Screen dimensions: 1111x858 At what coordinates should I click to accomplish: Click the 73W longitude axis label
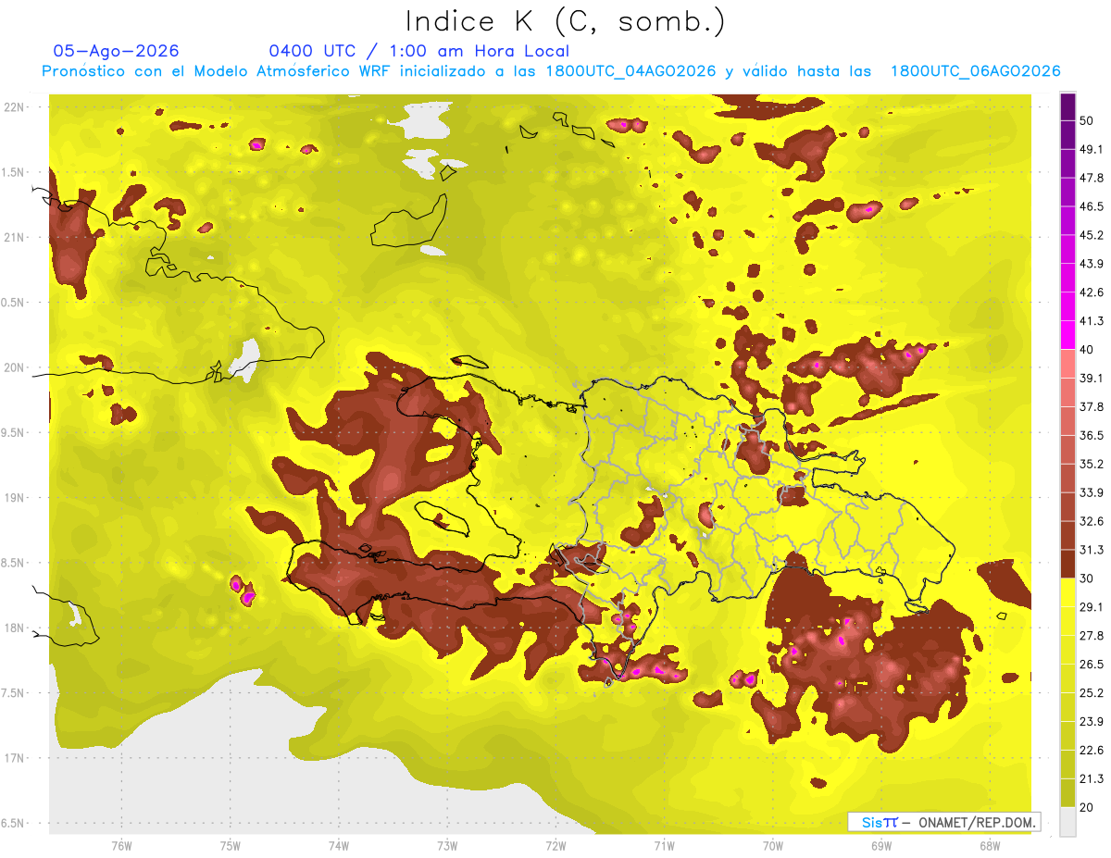click(447, 845)
